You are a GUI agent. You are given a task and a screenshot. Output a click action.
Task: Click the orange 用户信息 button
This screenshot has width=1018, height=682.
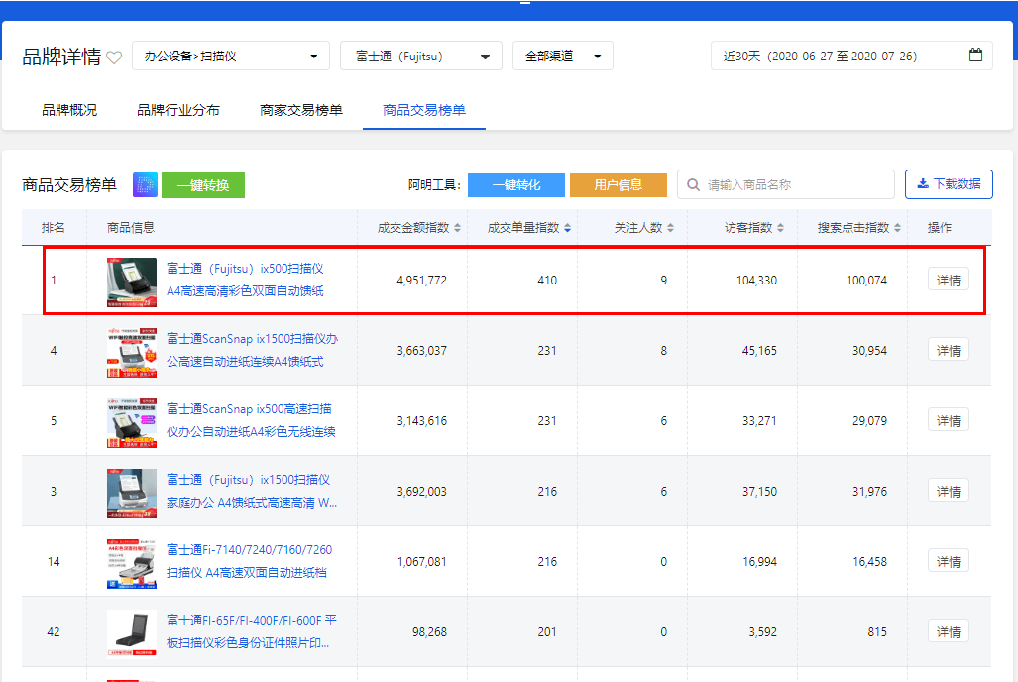tap(619, 185)
